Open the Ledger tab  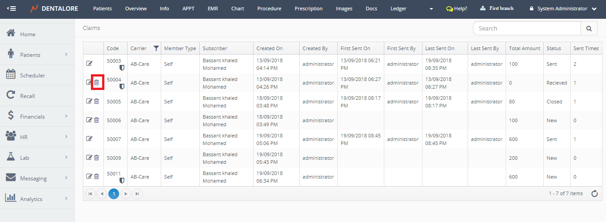(398, 9)
